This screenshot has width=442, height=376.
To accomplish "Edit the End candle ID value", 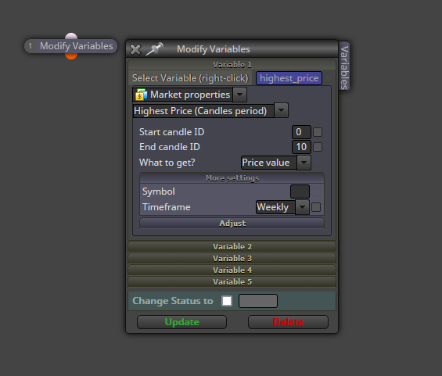I will point(301,147).
